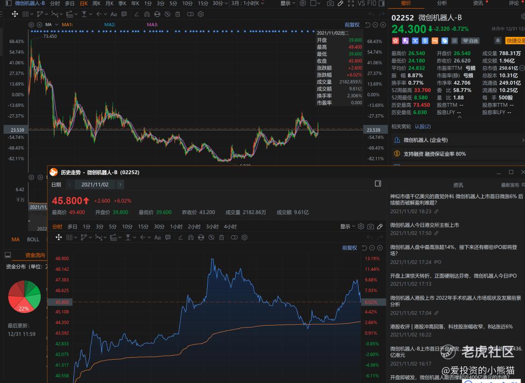Expand the '3月：1小时K' period dropdown
The width and height of the screenshot is (525, 383).
248,3
